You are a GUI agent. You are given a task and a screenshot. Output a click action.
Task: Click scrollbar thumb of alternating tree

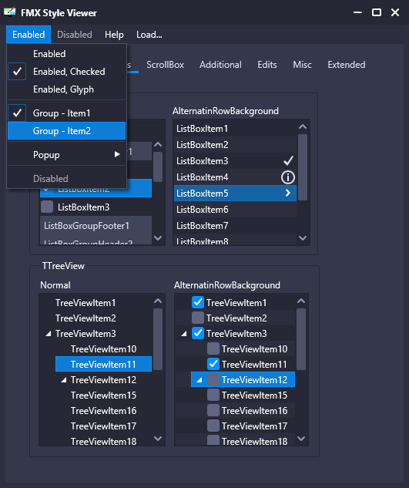coord(301,339)
